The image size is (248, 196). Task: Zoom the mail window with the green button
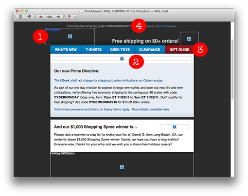pyautogui.click(x=27, y=11)
